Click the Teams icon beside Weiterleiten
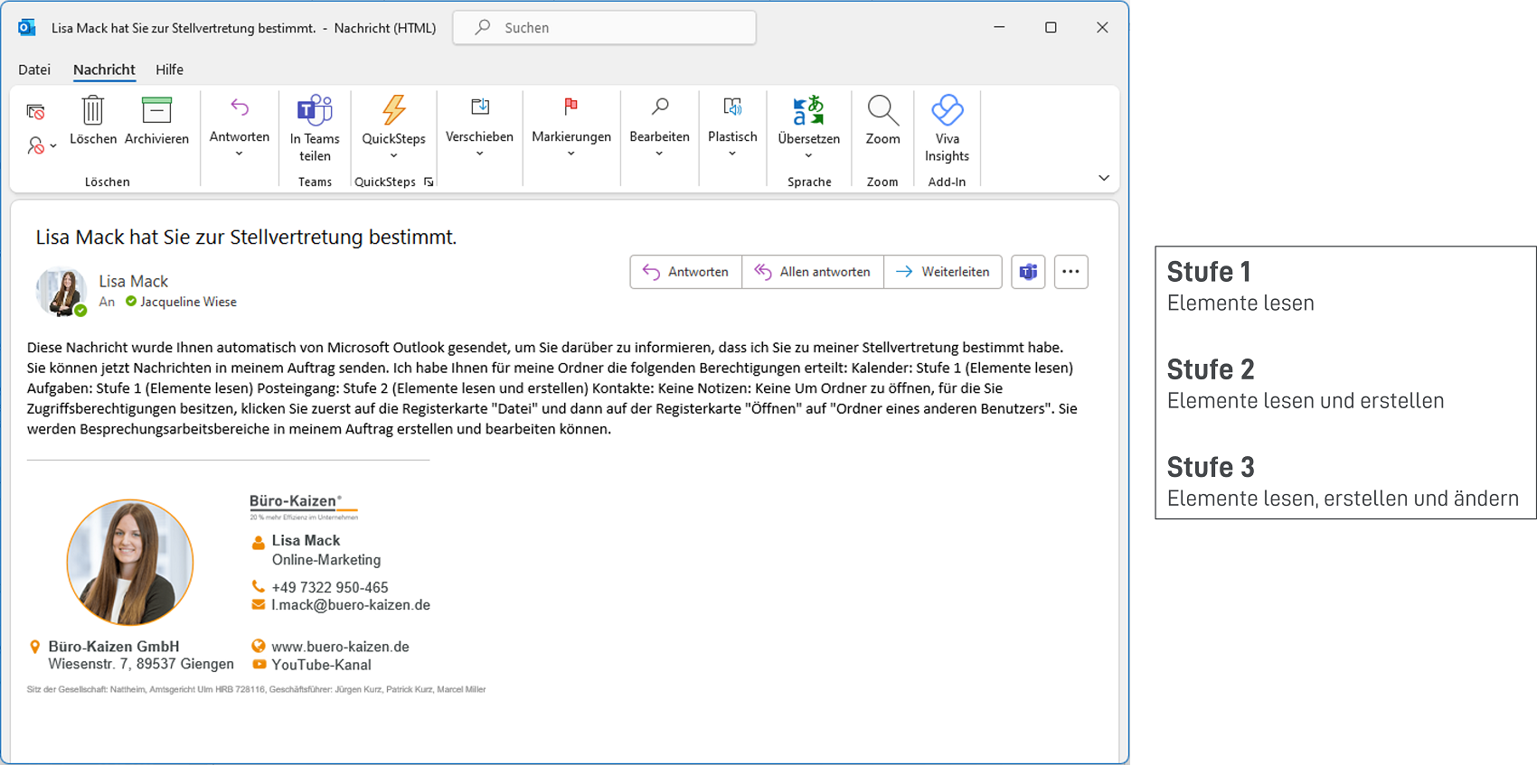The width and height of the screenshot is (1537, 765). coord(1028,272)
